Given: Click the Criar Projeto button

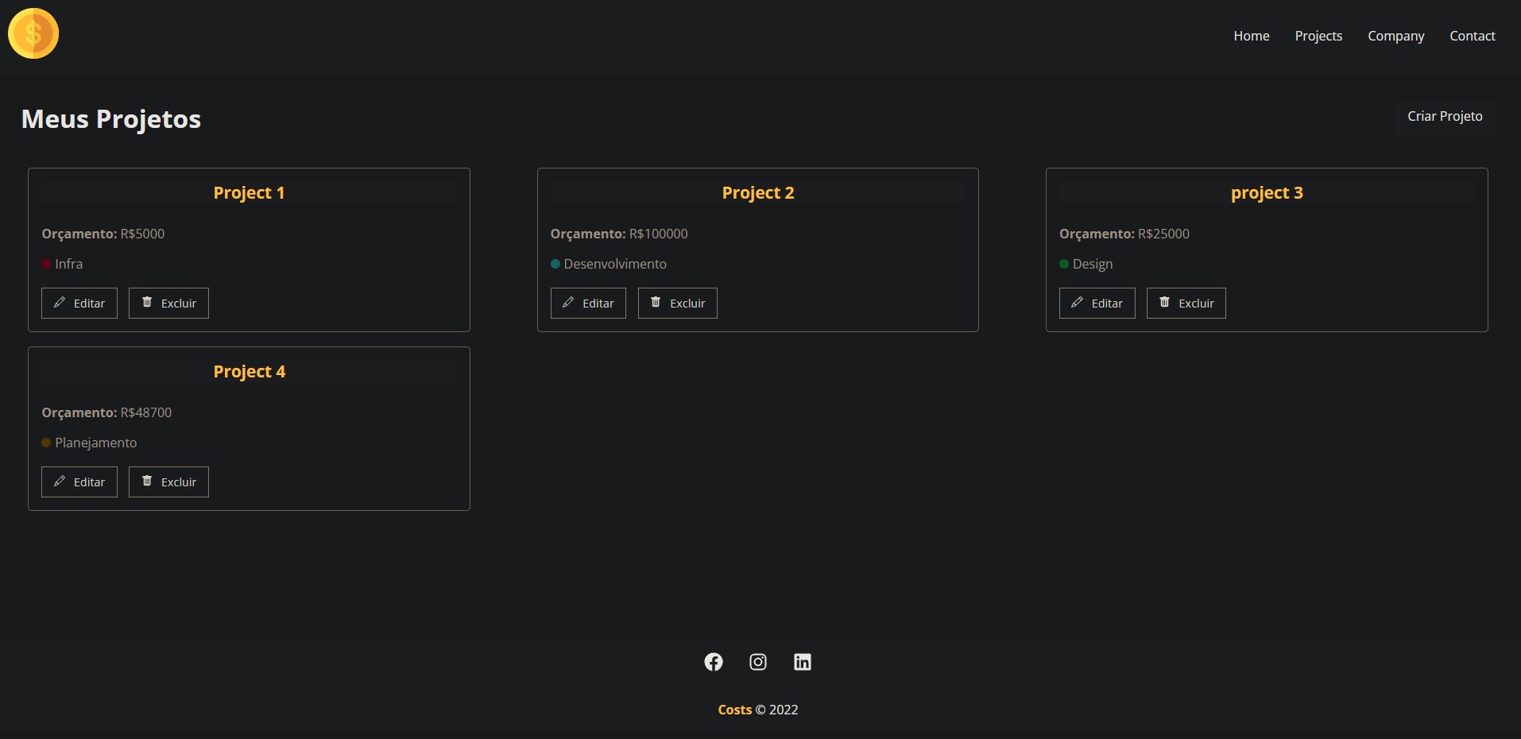Looking at the screenshot, I should tap(1445, 116).
